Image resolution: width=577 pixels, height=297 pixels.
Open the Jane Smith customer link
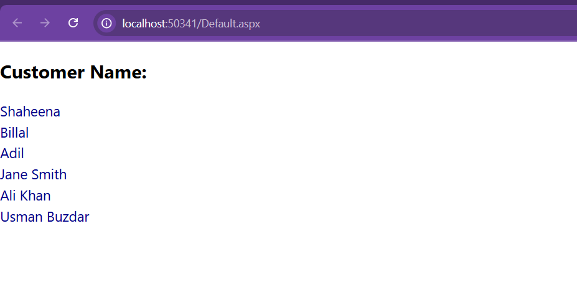[34, 174]
